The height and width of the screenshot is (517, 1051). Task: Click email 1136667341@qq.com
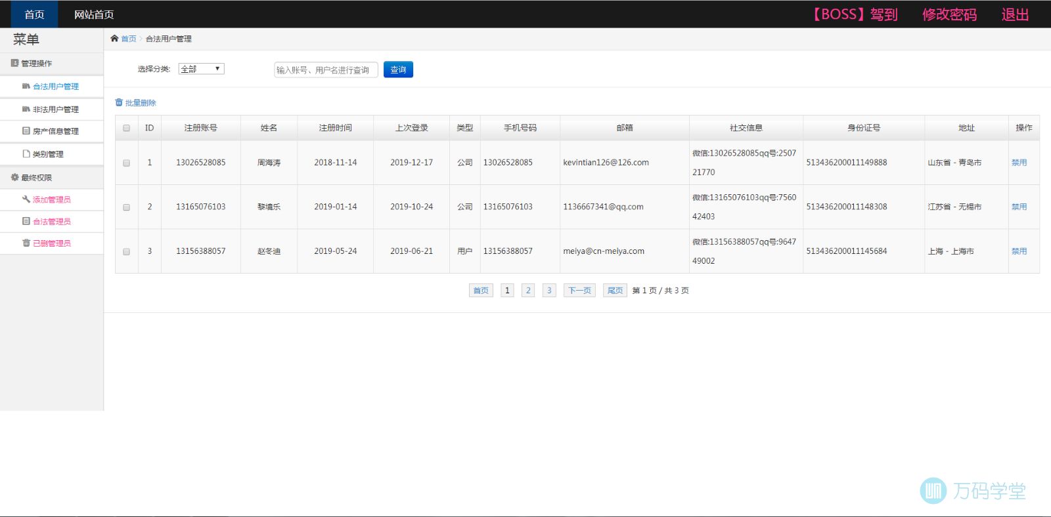(603, 207)
